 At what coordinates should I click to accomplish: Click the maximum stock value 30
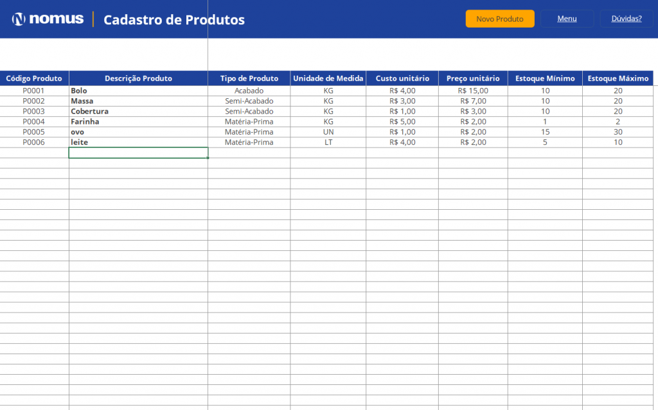618,132
